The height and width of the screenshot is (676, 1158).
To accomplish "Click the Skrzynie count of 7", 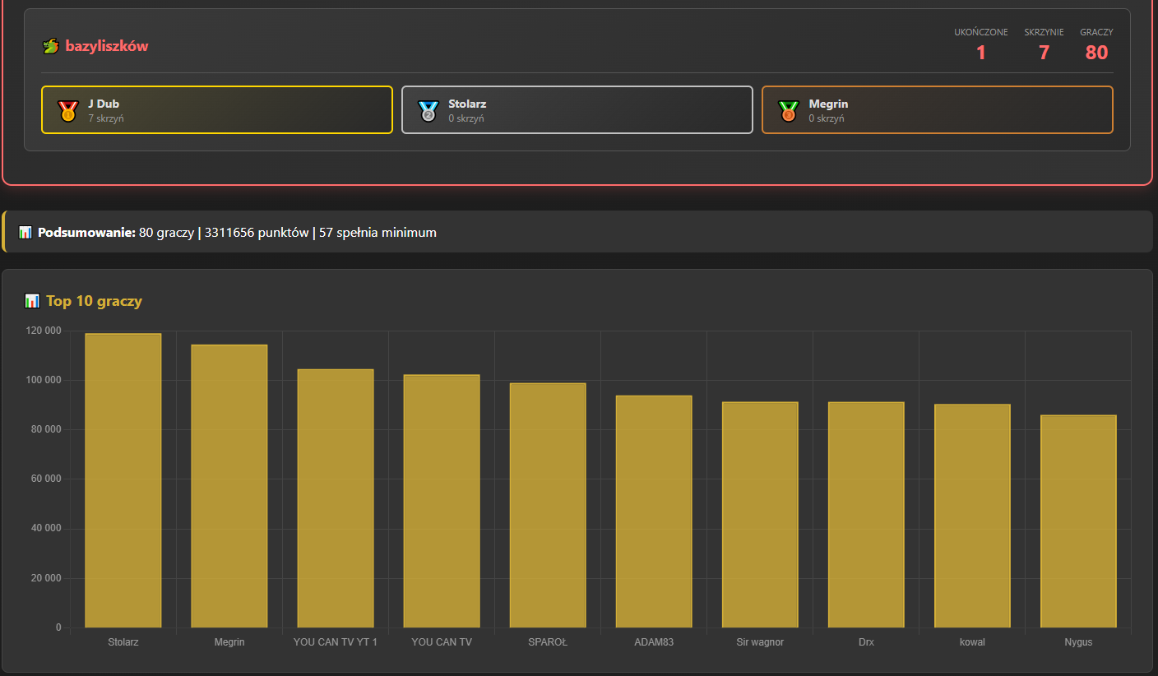I will (1044, 53).
